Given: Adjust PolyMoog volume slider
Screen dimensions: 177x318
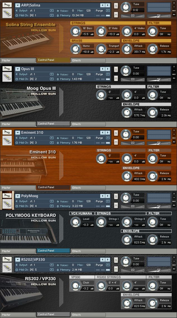Looking at the screenshot, I should [159, 207].
